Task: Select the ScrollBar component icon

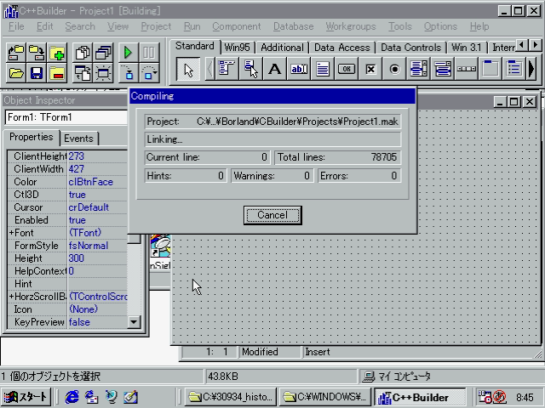Action: tap(467, 69)
